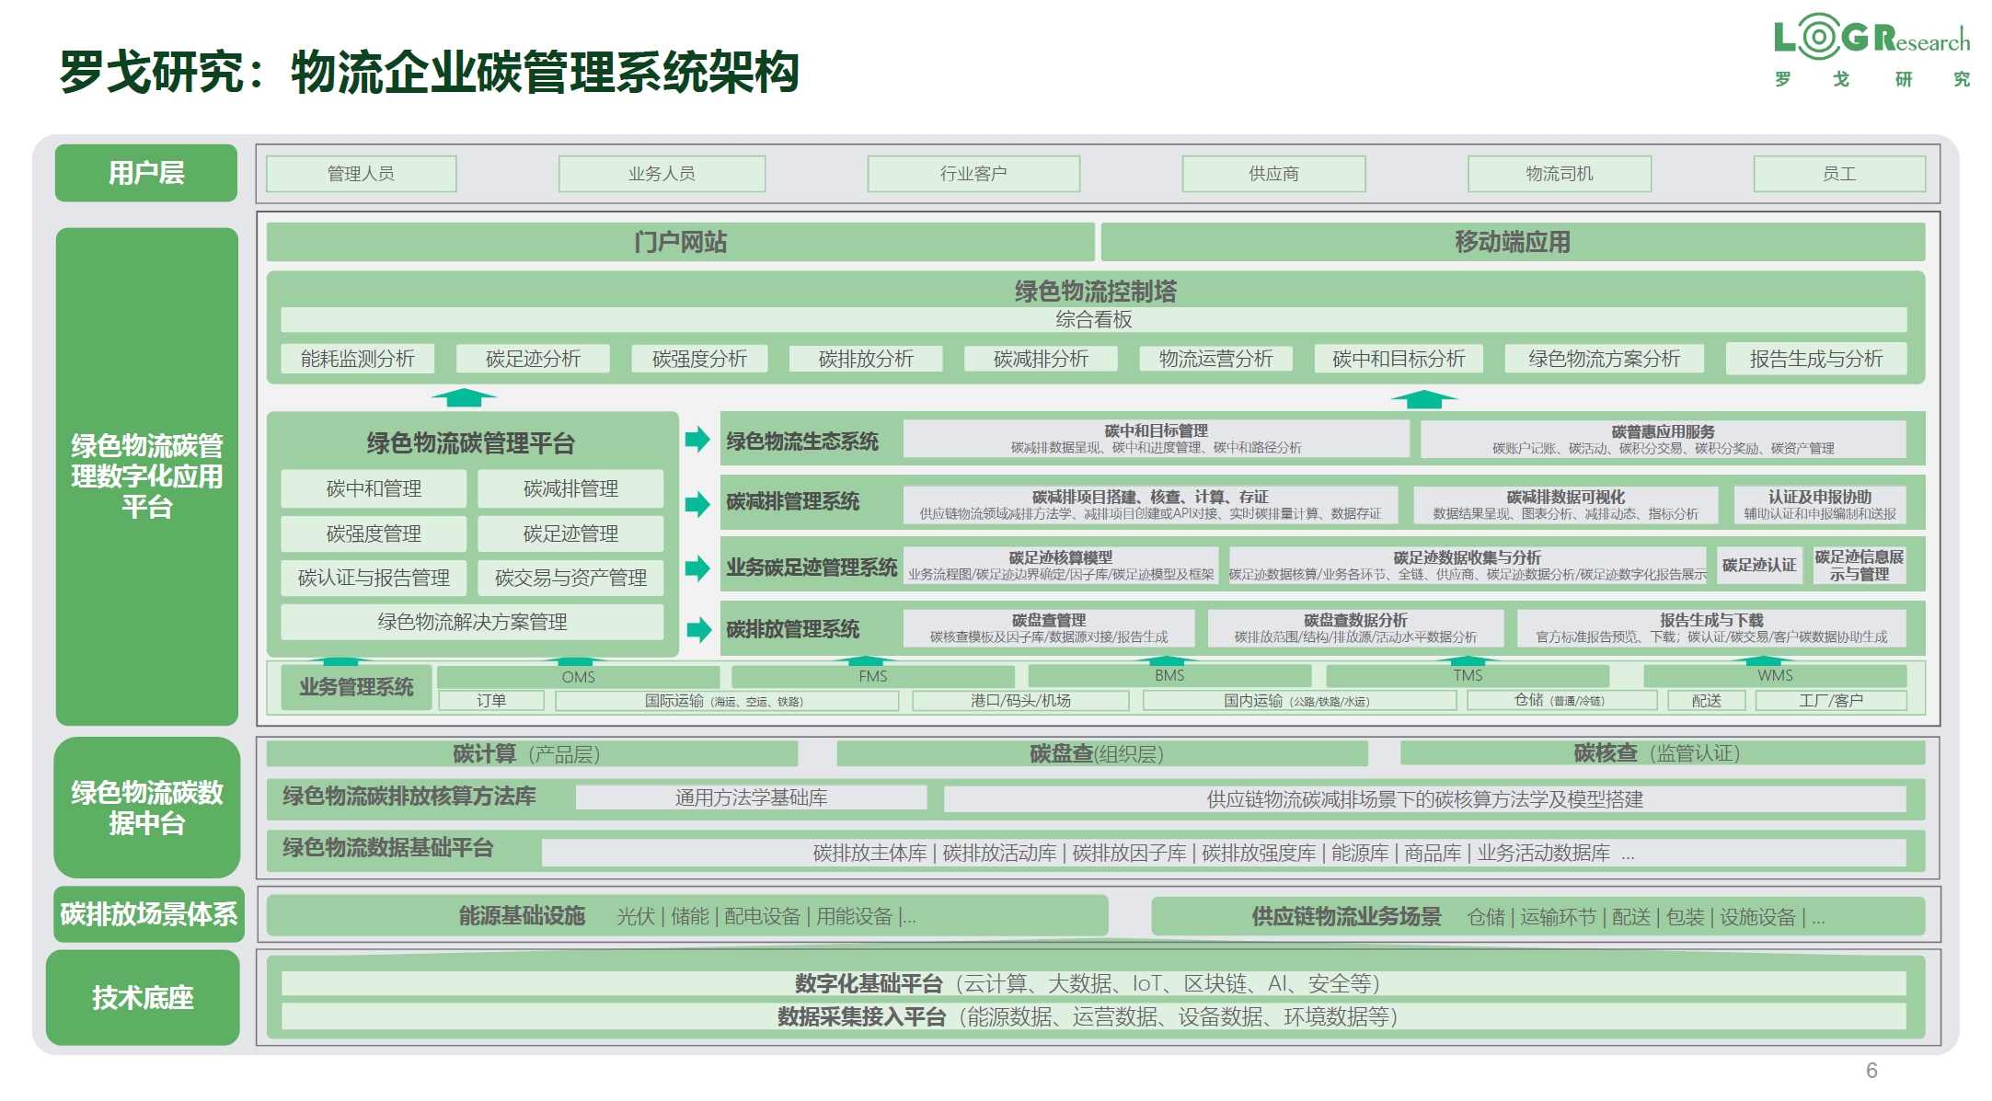This screenshot has width=1992, height=1101.
Task: Select the 碳盘查数据分析 box
Action: coord(1355,628)
